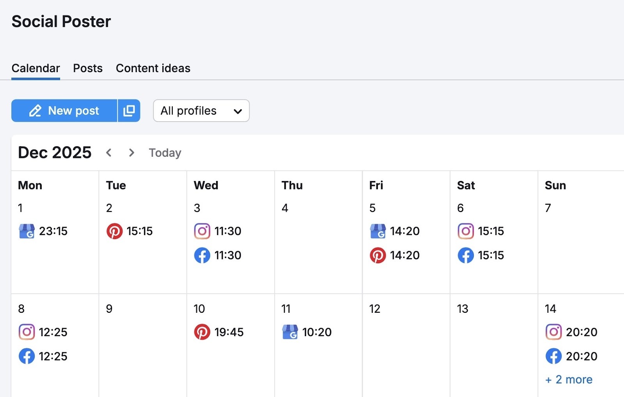Switch to the Posts tab

[87, 68]
